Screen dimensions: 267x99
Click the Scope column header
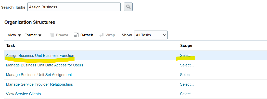coord(186,45)
